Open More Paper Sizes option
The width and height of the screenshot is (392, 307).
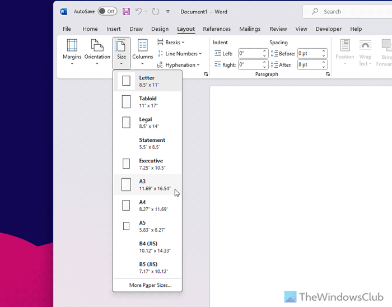[147, 285]
